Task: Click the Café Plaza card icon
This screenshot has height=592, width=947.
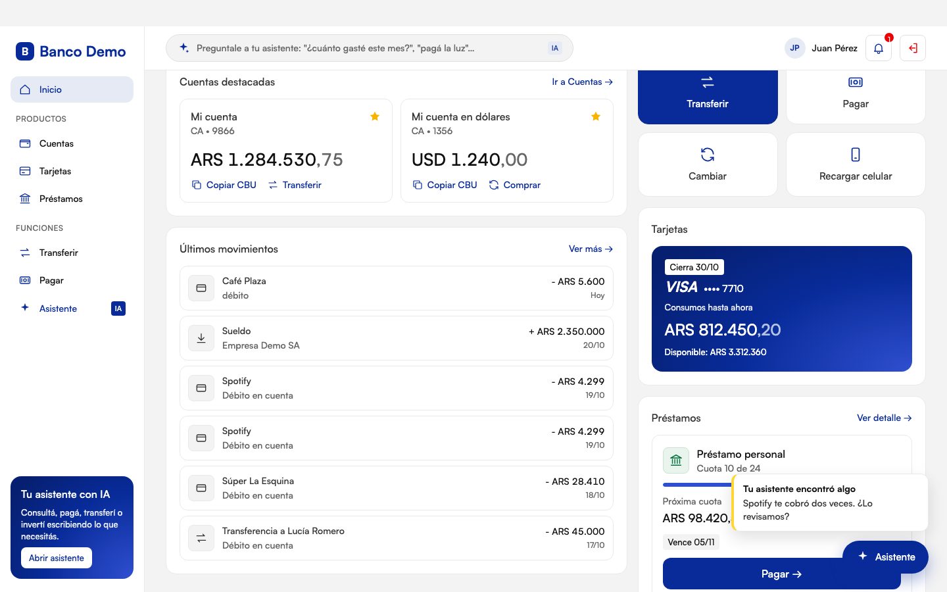Action: coord(201,288)
